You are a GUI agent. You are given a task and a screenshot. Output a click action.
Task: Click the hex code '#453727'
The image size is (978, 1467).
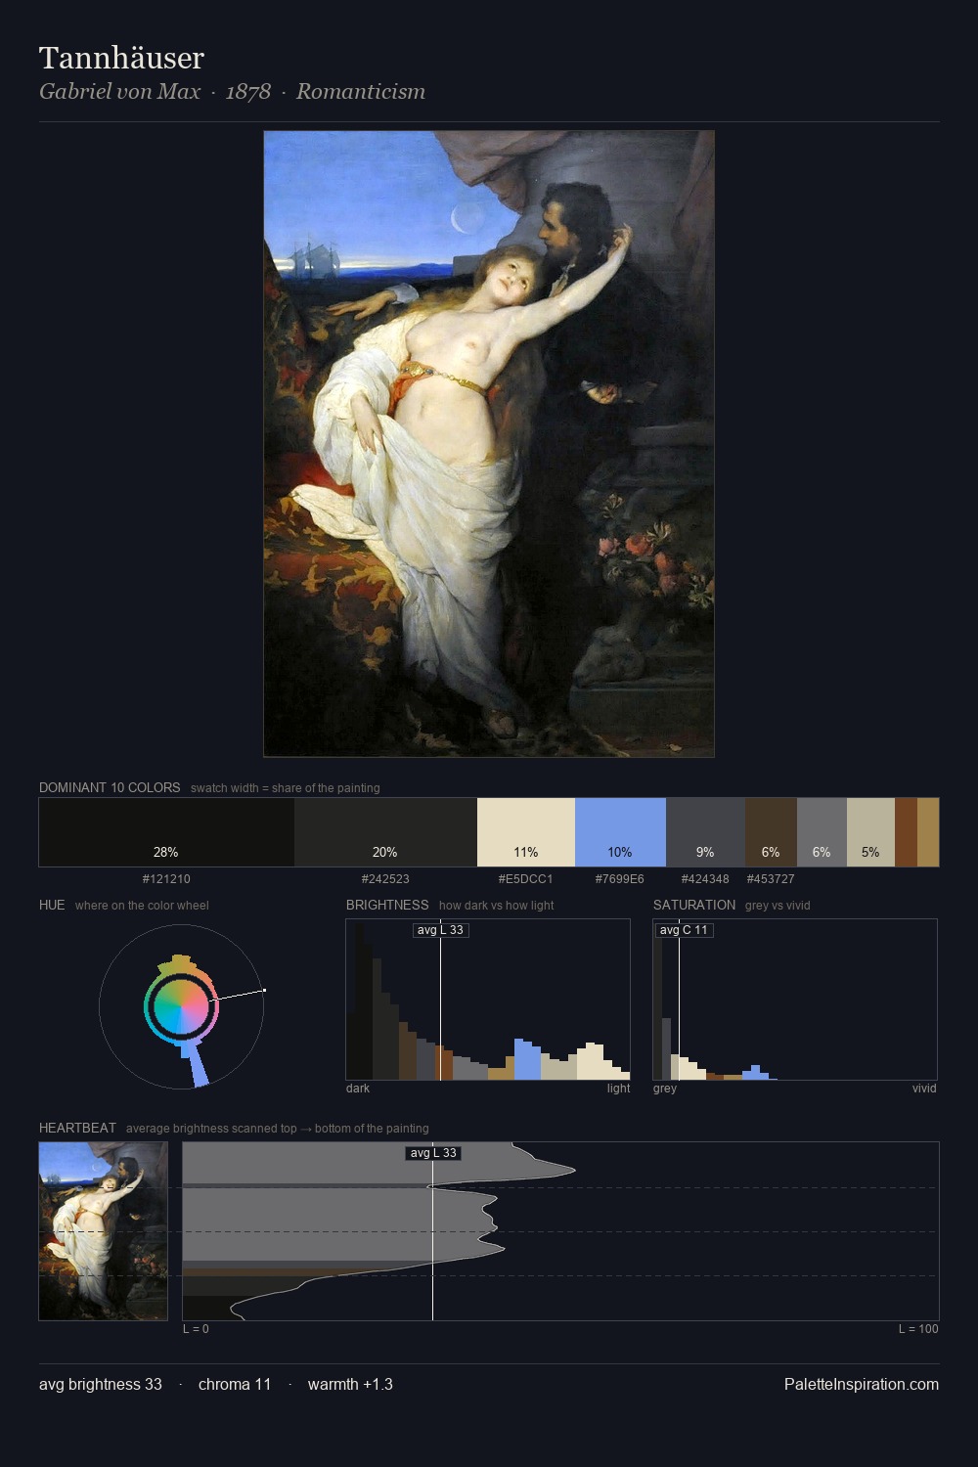pos(771,879)
